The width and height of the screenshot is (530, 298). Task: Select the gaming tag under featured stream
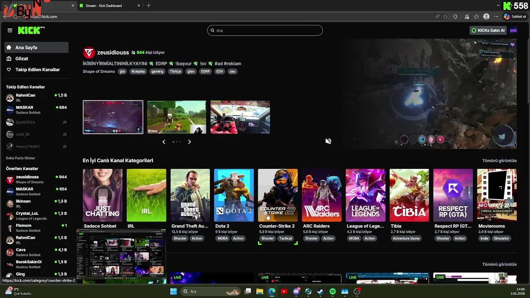[157, 72]
